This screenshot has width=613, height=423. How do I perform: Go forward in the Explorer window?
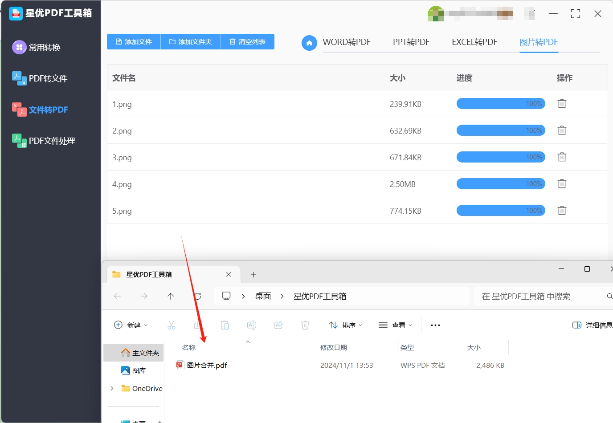(144, 296)
